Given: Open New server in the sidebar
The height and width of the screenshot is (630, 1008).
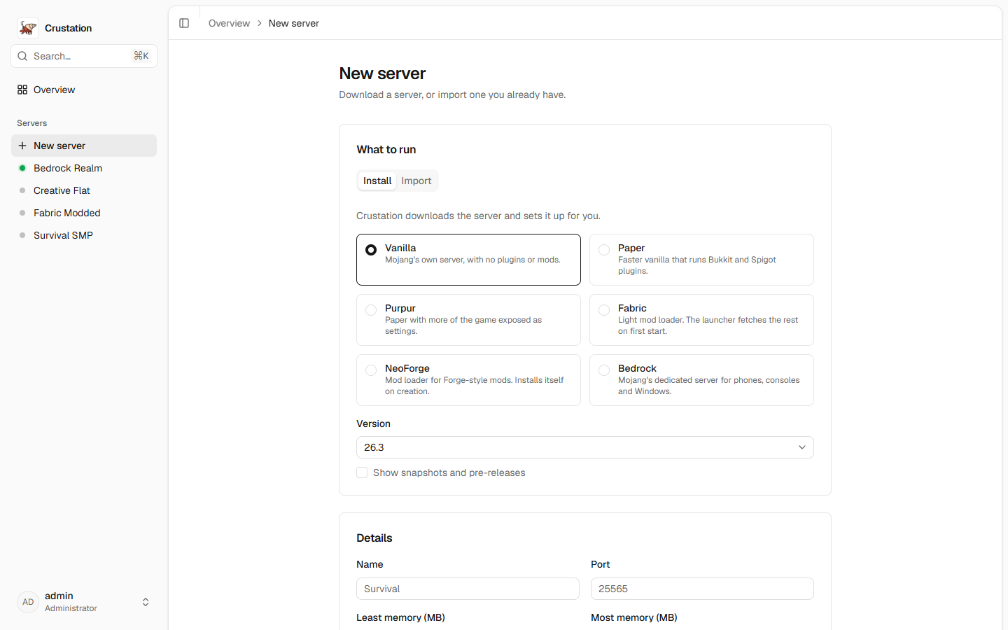Looking at the screenshot, I should click(84, 146).
